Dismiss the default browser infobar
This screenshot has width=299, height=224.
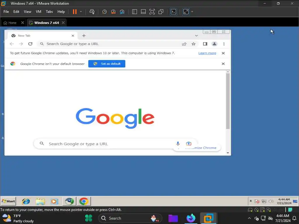point(223,64)
